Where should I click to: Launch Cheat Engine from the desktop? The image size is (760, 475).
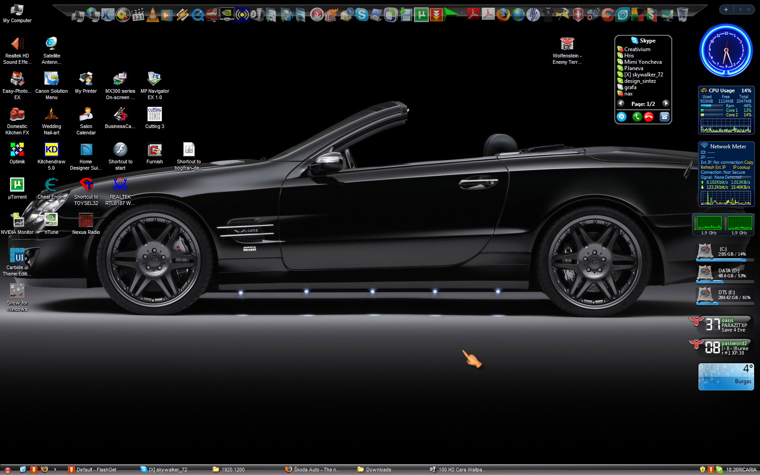pyautogui.click(x=52, y=185)
